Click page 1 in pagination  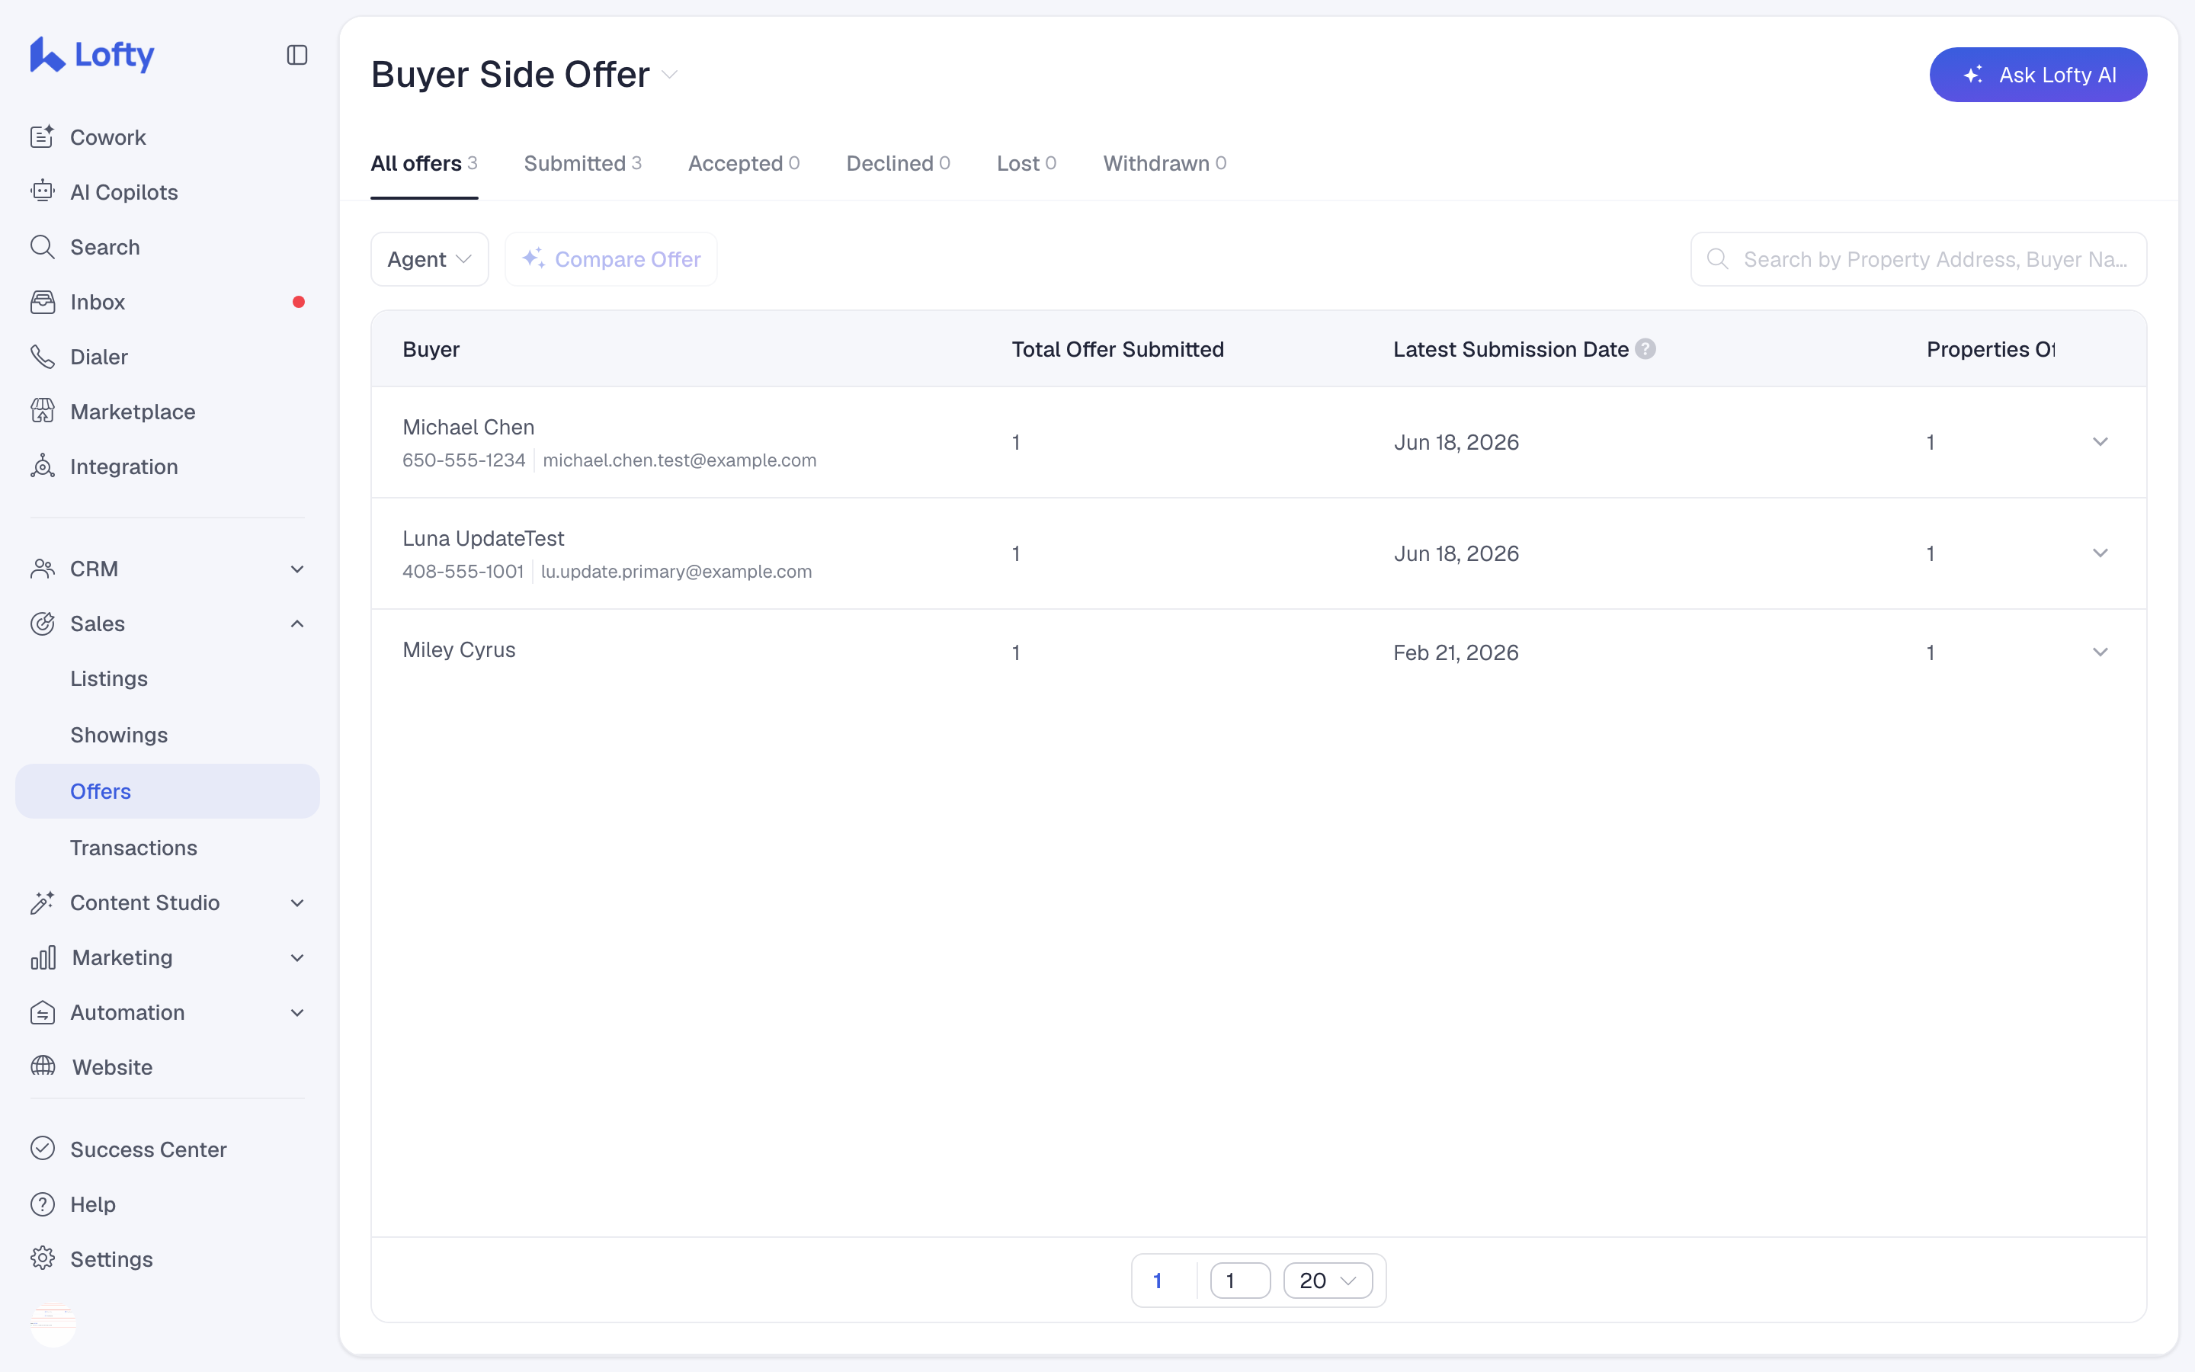[1158, 1281]
